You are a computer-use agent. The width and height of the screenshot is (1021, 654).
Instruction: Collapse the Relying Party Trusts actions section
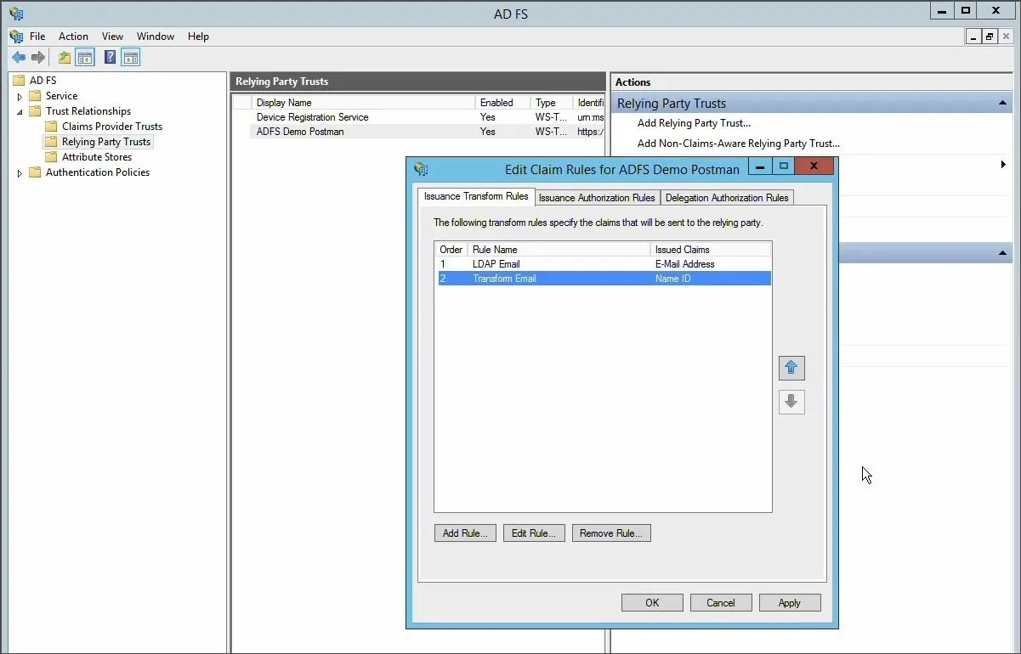tap(1003, 104)
